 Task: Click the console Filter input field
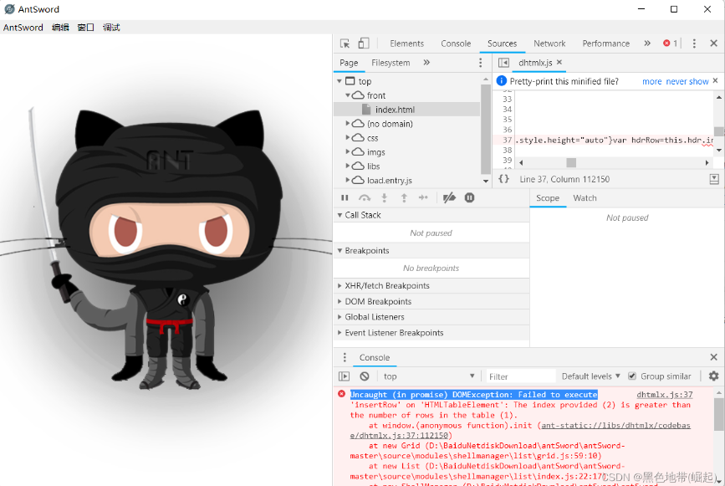pos(519,376)
